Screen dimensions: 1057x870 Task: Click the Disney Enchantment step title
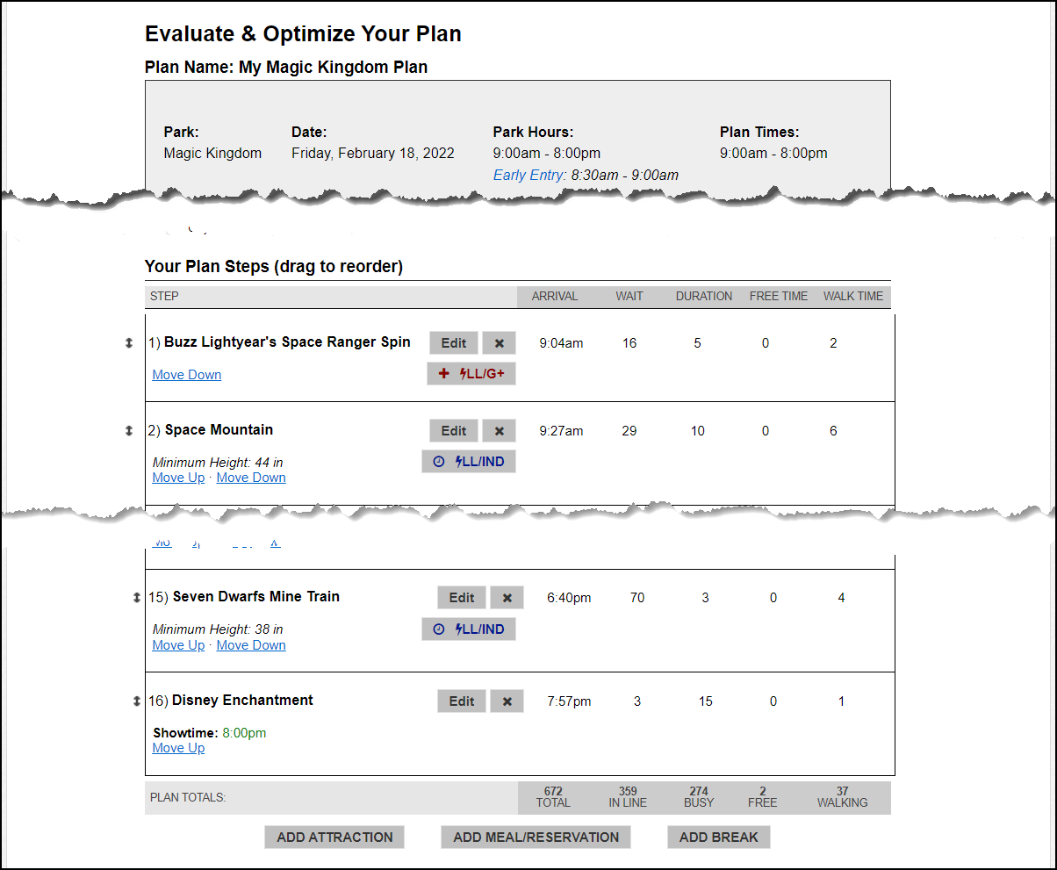242,701
